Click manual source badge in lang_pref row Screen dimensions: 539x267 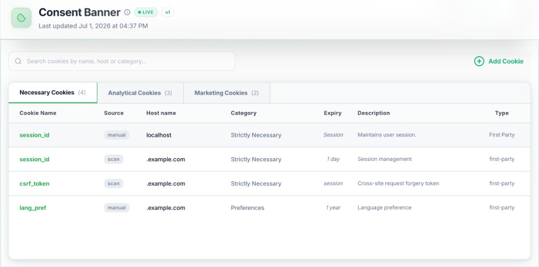tap(116, 208)
